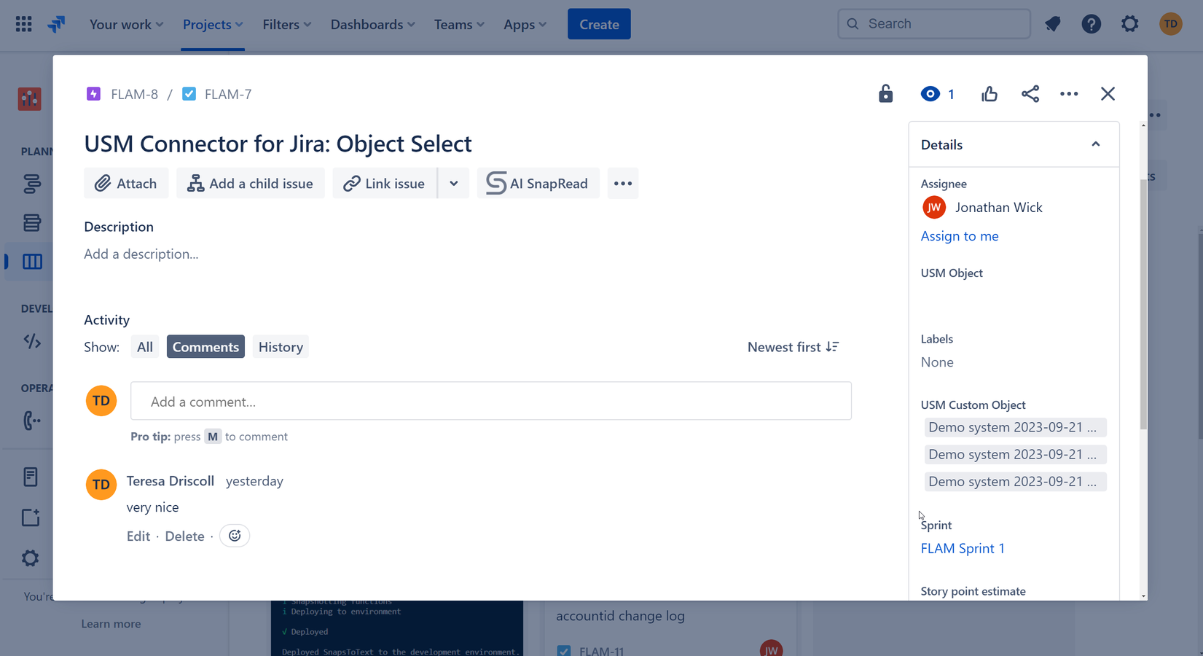Click TD avatar beside comment box
This screenshot has height=656, width=1203.
click(x=101, y=401)
